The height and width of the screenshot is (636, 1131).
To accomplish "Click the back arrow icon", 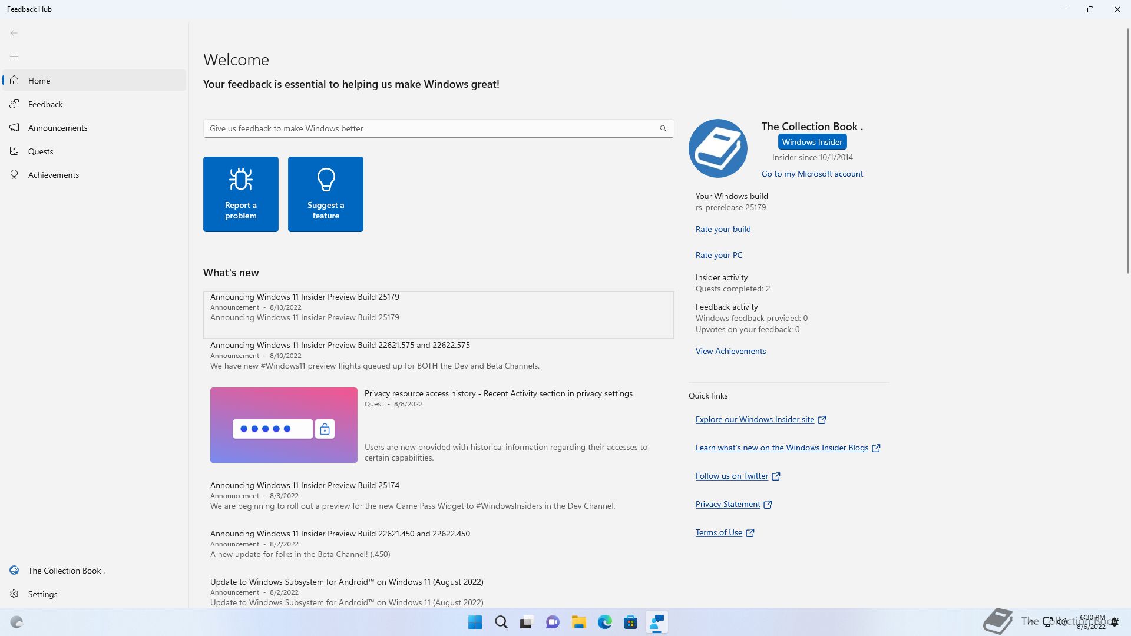I will click(x=14, y=33).
